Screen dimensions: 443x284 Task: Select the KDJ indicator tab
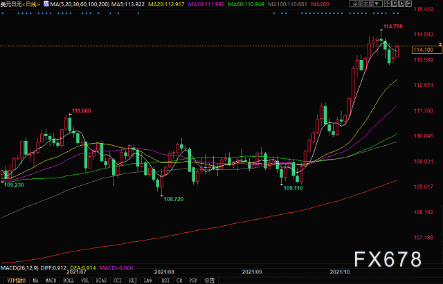click(x=133, y=281)
